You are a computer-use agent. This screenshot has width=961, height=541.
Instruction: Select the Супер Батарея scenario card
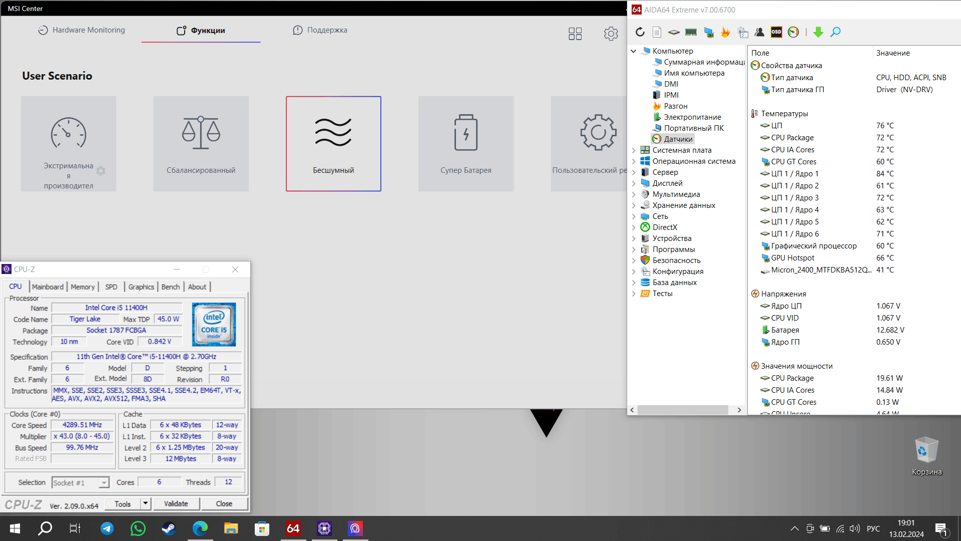466,144
